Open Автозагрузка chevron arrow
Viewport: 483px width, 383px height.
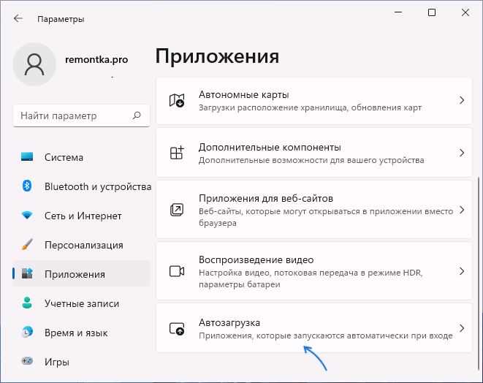coord(462,328)
